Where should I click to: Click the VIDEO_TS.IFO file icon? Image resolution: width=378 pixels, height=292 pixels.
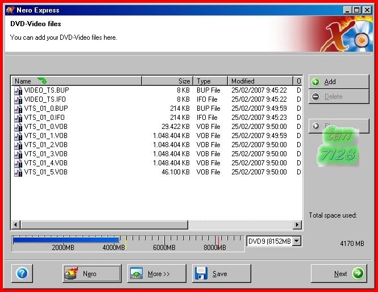(x=18, y=100)
